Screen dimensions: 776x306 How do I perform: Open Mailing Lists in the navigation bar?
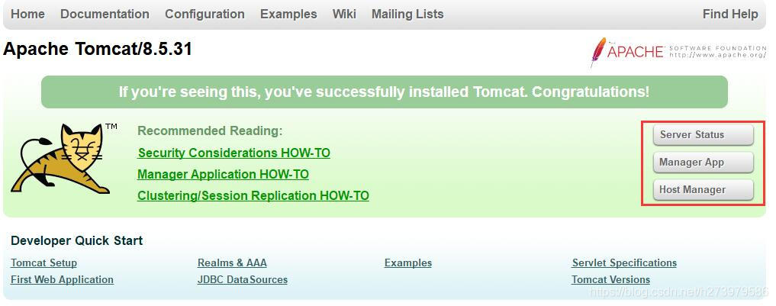pos(407,14)
